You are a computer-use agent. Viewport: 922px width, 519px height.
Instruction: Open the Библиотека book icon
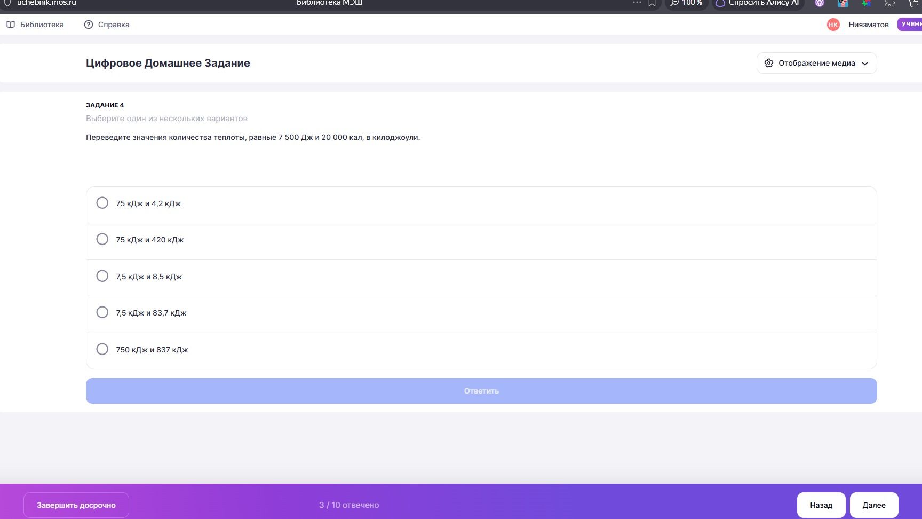tap(11, 25)
